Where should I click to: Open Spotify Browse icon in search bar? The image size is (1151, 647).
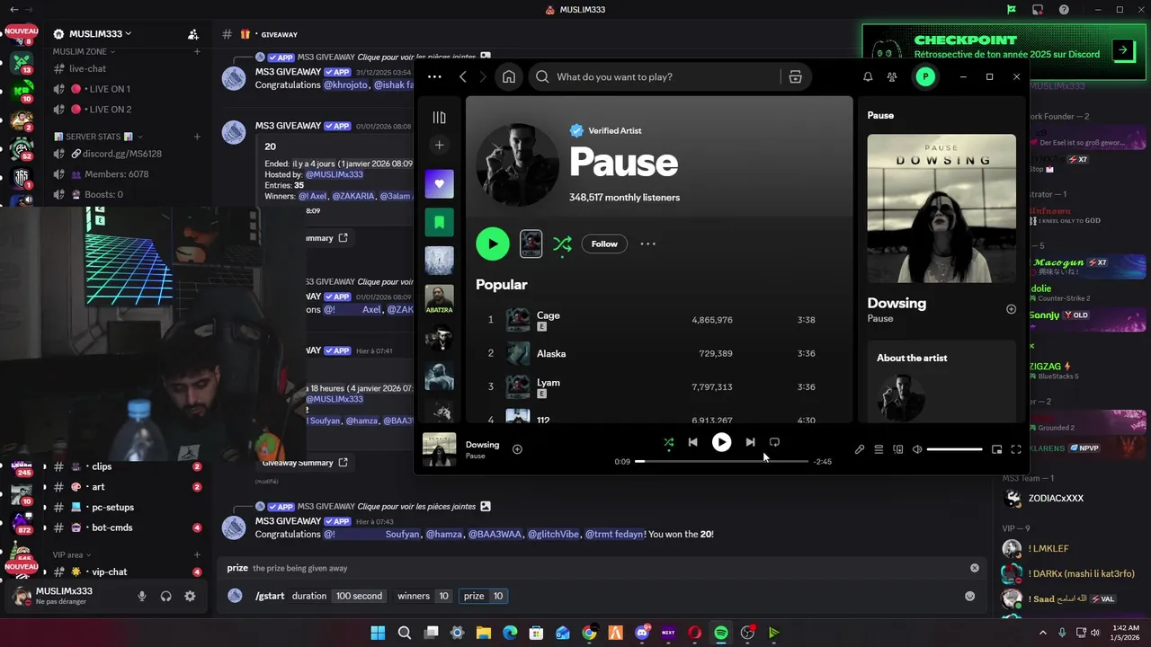795,77
